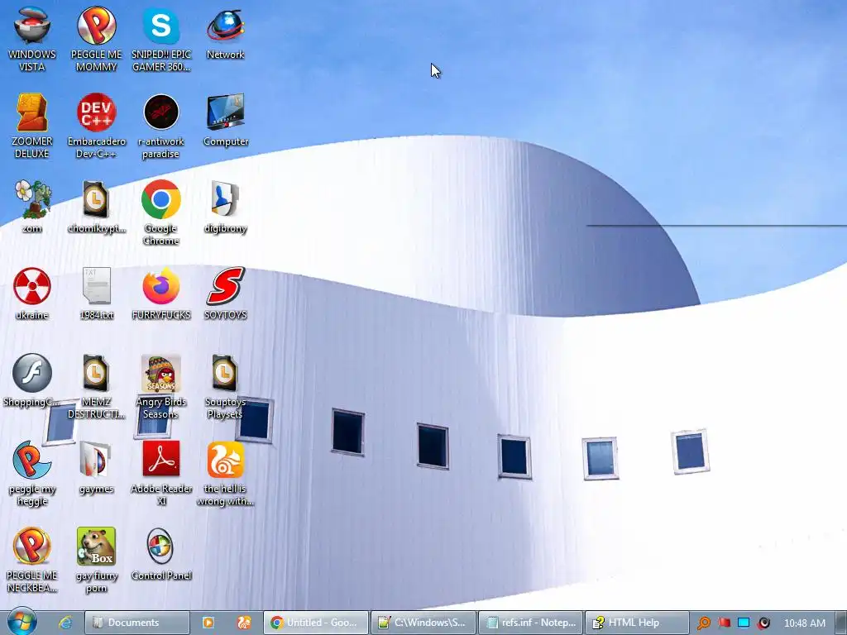
Task: Click the media player taskbar icon
Action: [x=208, y=623]
